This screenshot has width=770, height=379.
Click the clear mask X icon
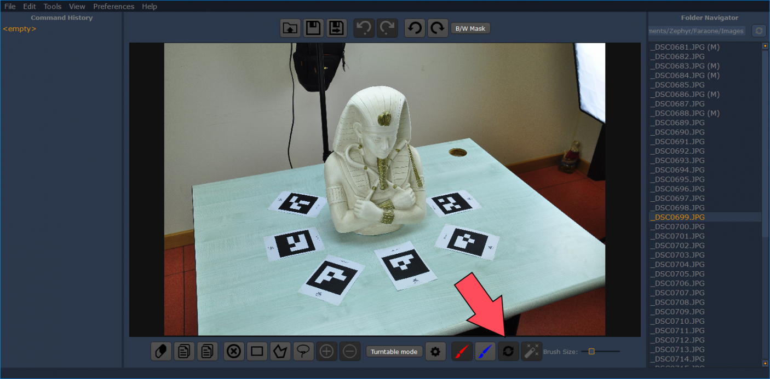pyautogui.click(x=234, y=352)
